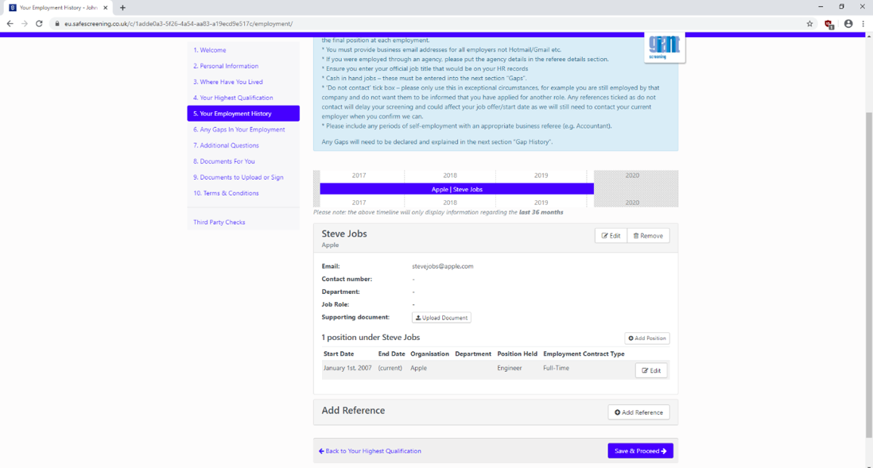This screenshot has width=873, height=468.
Task: Click the Employment Contract Type column header
Action: coord(584,354)
